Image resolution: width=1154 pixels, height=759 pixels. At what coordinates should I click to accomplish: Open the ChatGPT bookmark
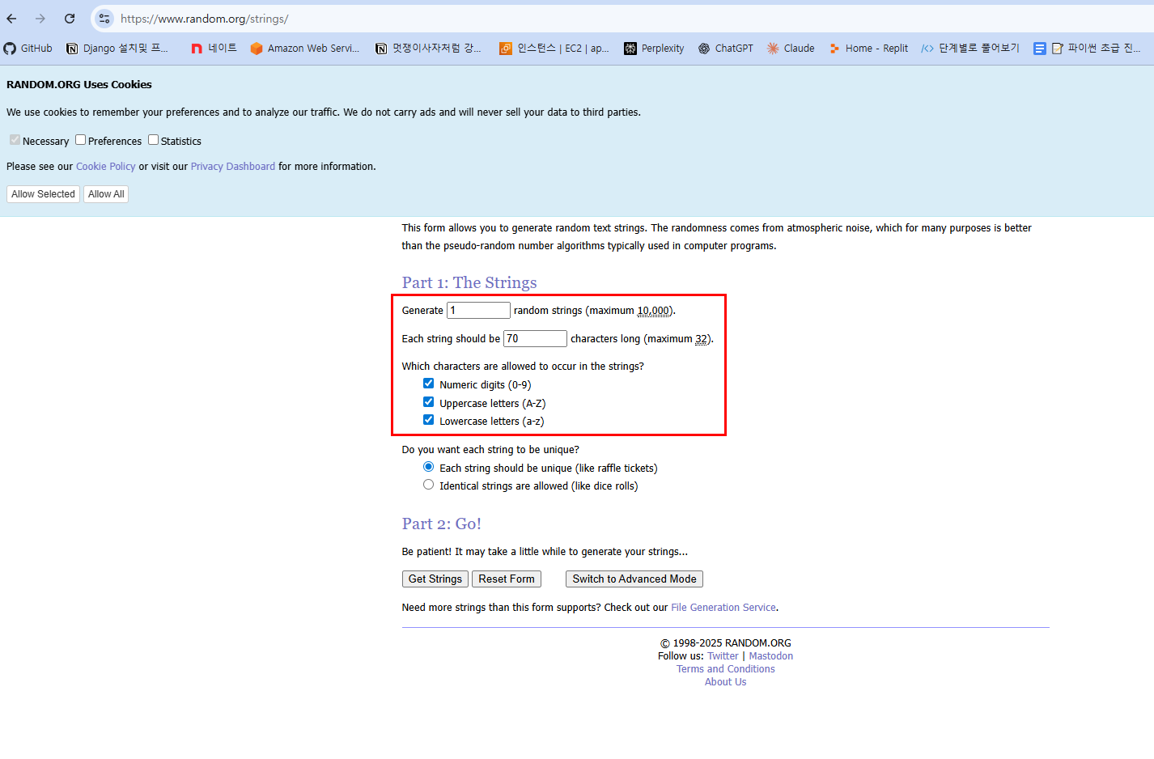pos(726,49)
